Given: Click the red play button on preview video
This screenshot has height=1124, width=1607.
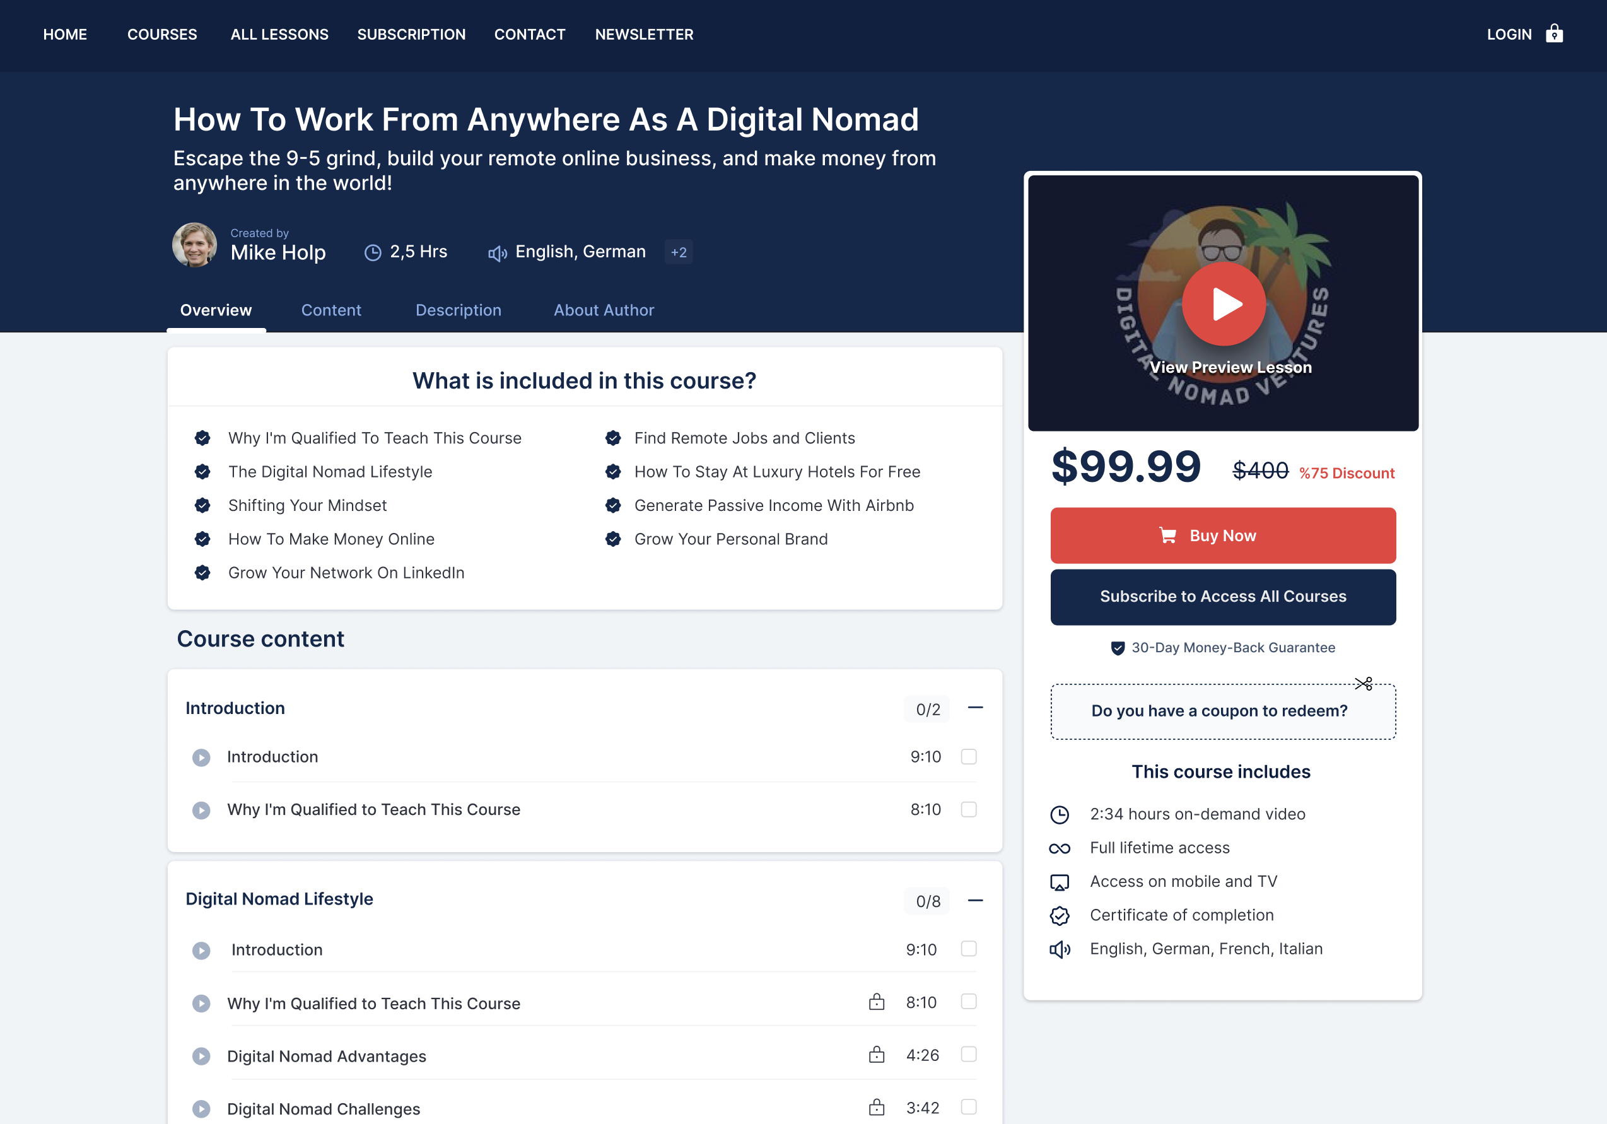Looking at the screenshot, I should [x=1224, y=305].
